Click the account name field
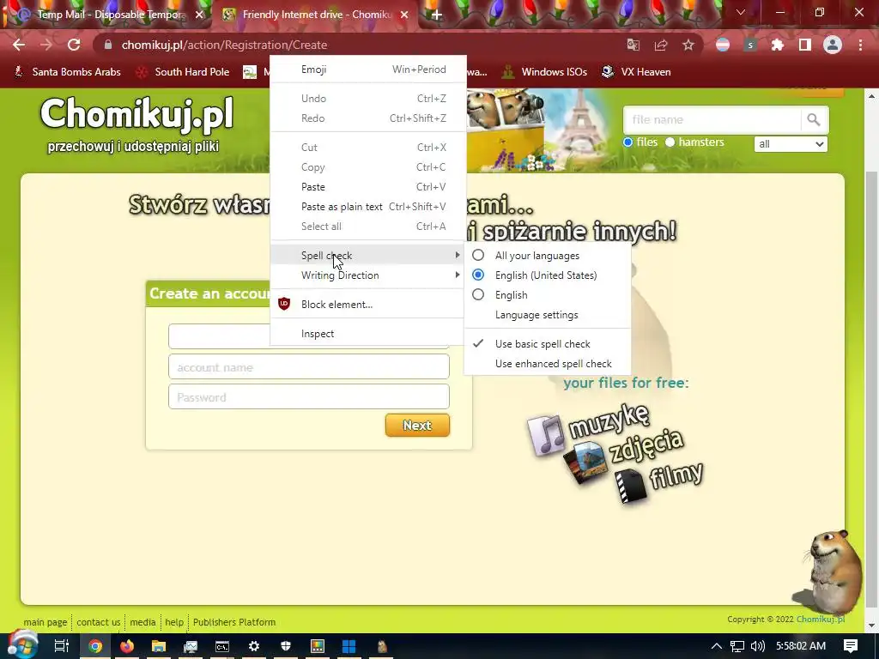 click(x=309, y=367)
